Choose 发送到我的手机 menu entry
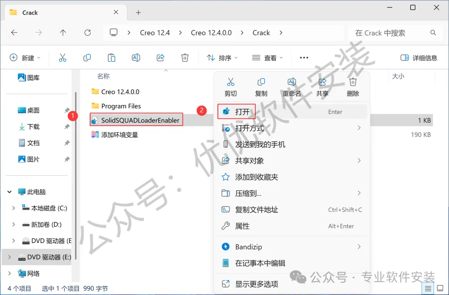 tap(292, 144)
